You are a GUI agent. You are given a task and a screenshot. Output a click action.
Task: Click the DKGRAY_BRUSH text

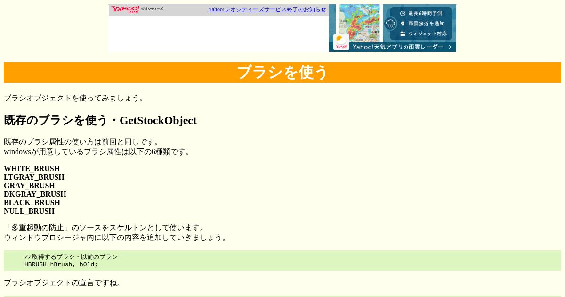pos(35,194)
